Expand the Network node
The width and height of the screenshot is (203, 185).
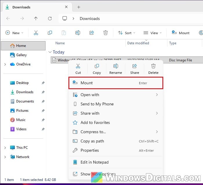[x=5, y=157]
